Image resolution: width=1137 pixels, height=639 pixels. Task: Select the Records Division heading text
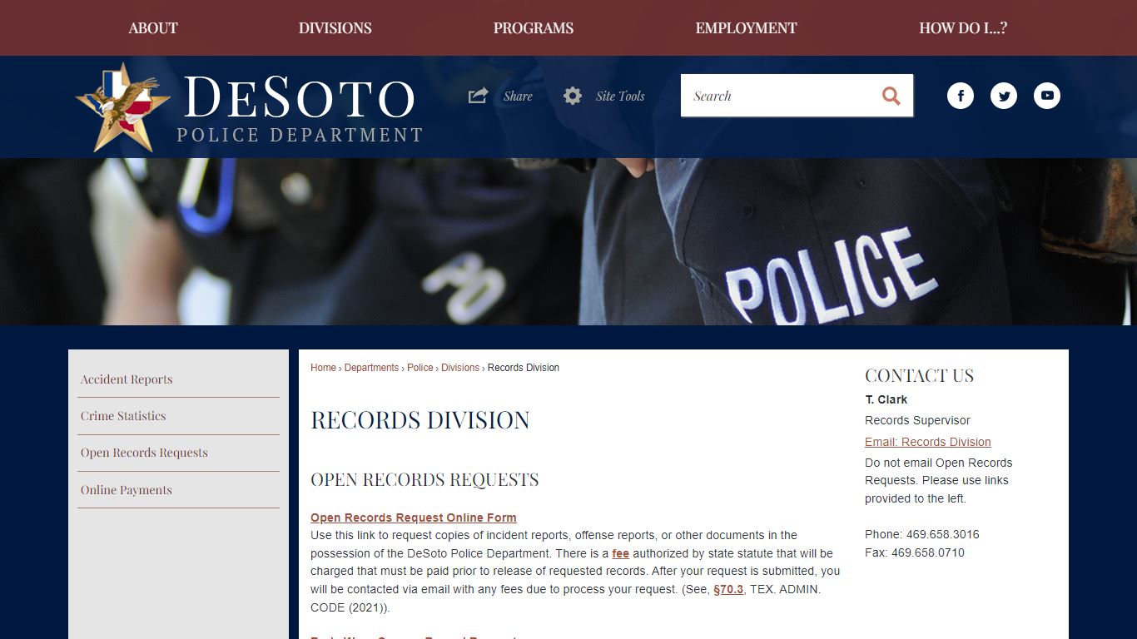pyautogui.click(x=420, y=419)
